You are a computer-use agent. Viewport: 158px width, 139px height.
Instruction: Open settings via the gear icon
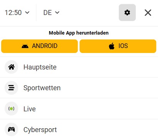pos(127,13)
